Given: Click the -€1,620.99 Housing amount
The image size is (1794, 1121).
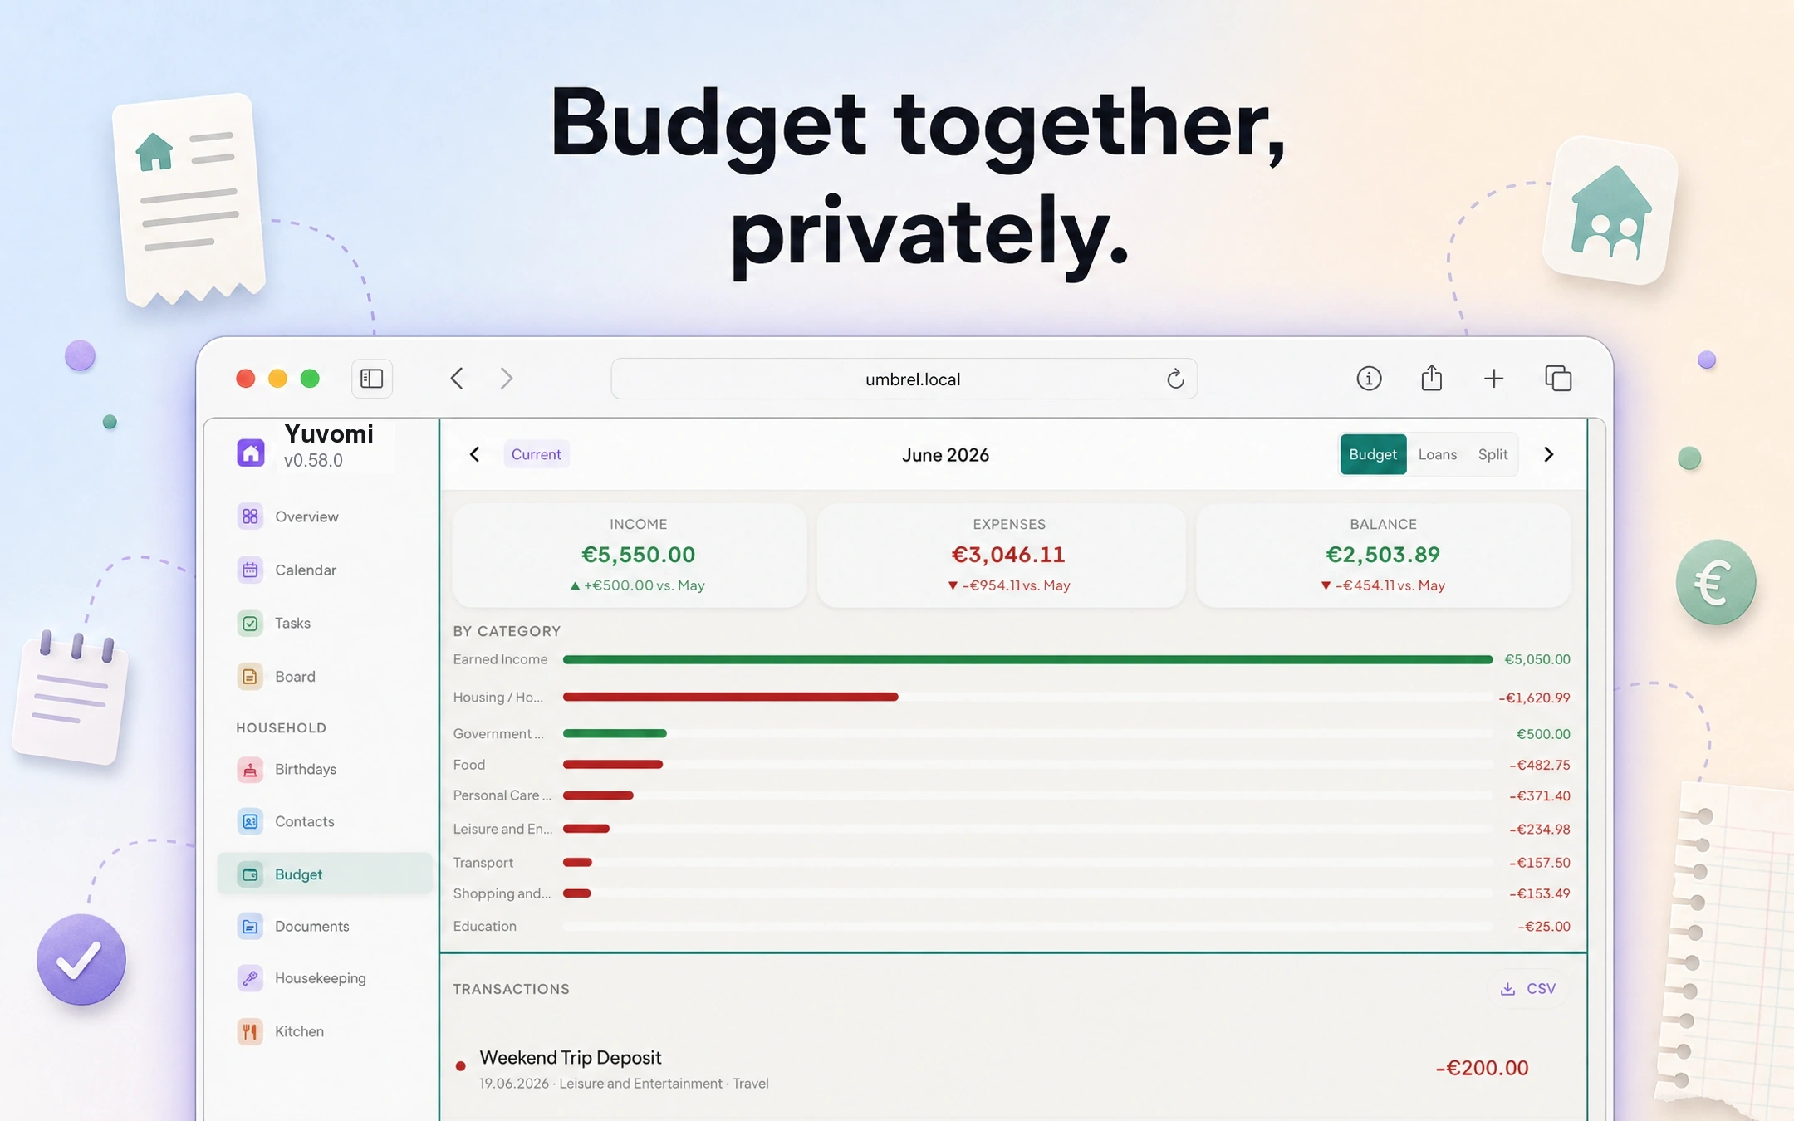Looking at the screenshot, I should (1534, 698).
